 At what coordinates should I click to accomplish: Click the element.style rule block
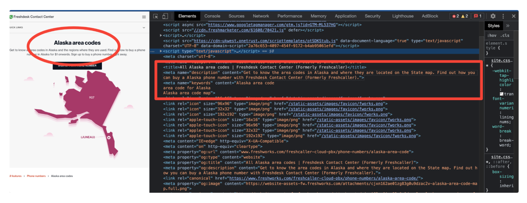[x=499, y=48]
